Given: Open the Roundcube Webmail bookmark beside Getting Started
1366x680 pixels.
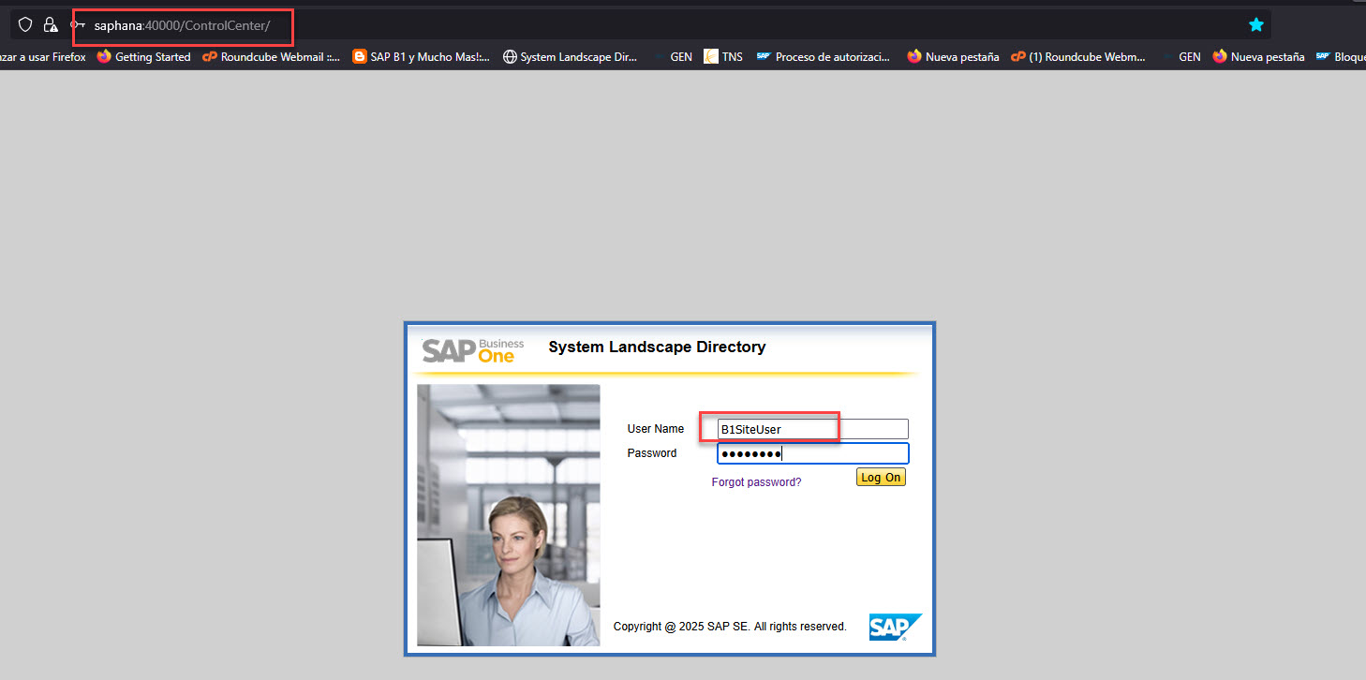Looking at the screenshot, I should [271, 57].
